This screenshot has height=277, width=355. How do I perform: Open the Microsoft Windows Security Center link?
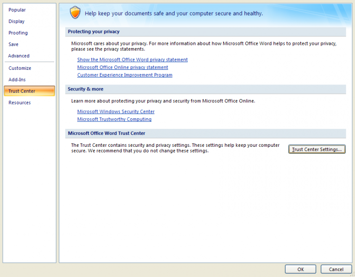[x=116, y=111]
